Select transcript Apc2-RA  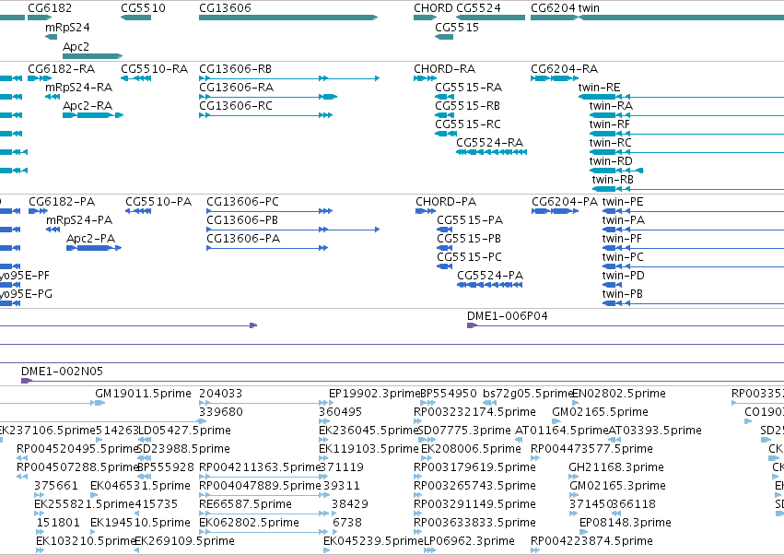tap(88, 106)
